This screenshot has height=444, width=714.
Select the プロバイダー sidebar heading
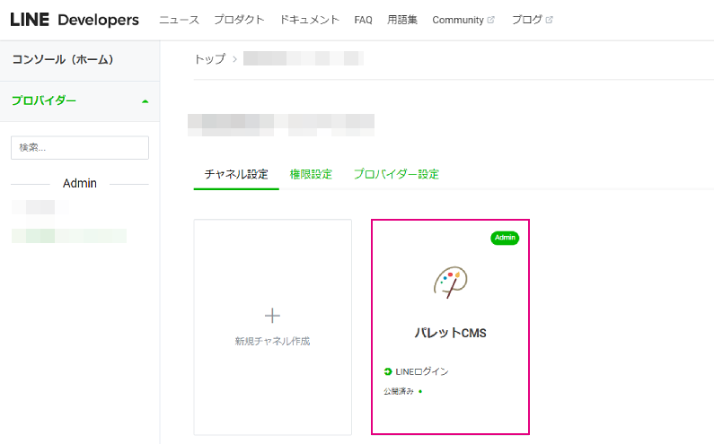click(44, 100)
